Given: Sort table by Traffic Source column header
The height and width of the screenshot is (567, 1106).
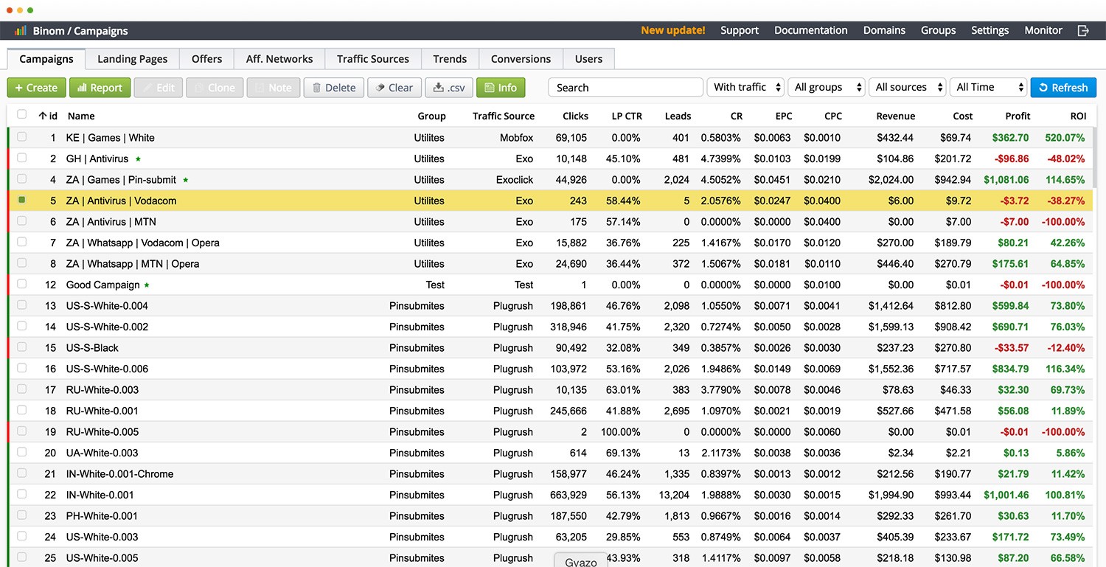Looking at the screenshot, I should tap(504, 116).
